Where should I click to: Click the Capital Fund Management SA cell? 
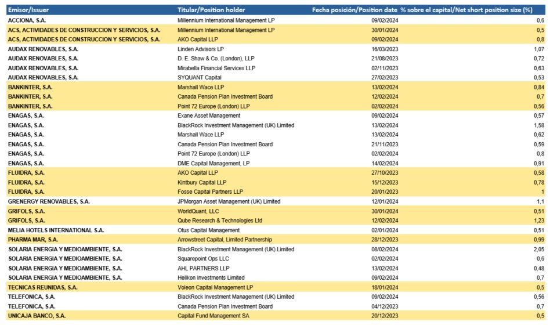tap(214, 316)
